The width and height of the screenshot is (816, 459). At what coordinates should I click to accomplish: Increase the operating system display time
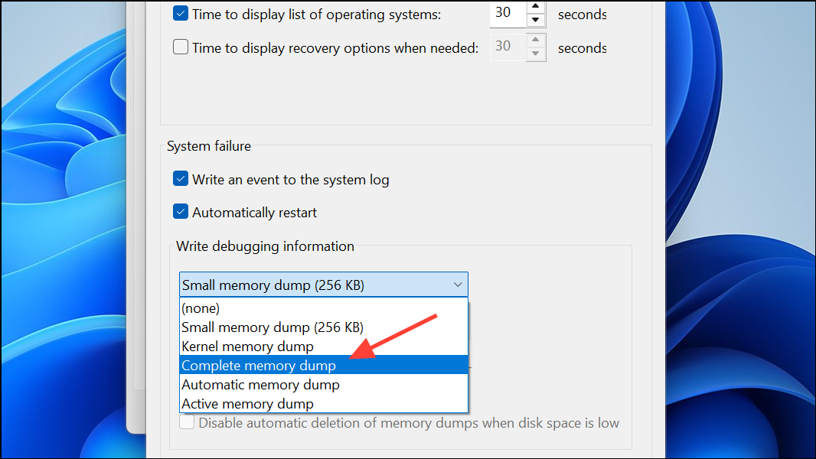pos(535,8)
